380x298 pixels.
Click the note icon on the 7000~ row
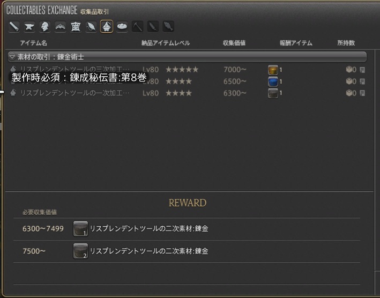pos(362,69)
